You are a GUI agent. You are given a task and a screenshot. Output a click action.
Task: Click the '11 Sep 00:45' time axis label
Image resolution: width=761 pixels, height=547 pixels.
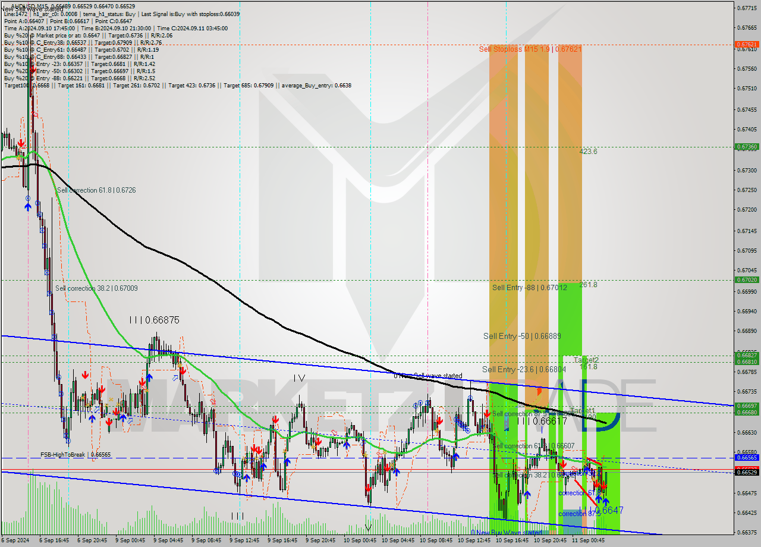point(589,540)
